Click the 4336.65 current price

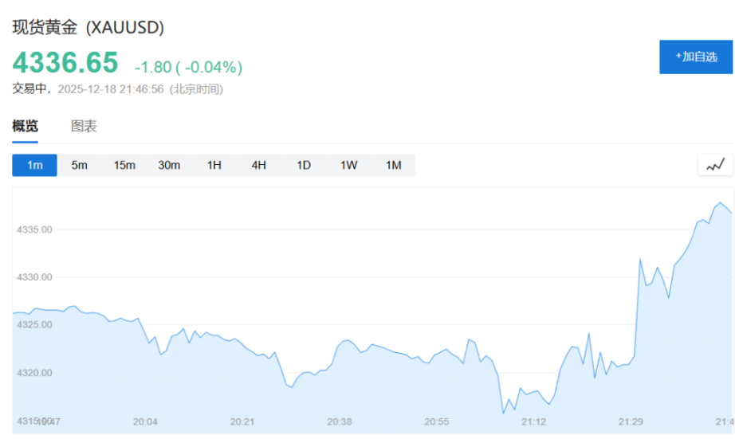click(x=65, y=62)
